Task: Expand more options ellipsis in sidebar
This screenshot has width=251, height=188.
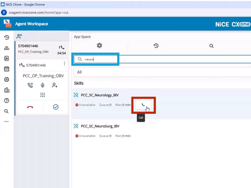Action: 6,122
